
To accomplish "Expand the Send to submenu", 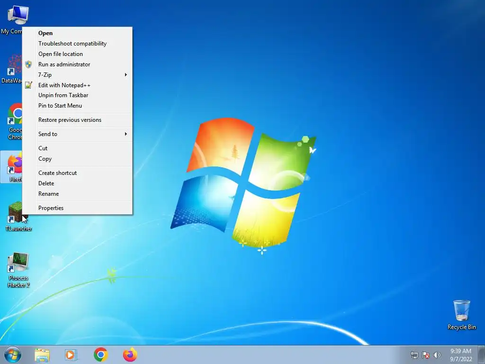I will coord(77,134).
